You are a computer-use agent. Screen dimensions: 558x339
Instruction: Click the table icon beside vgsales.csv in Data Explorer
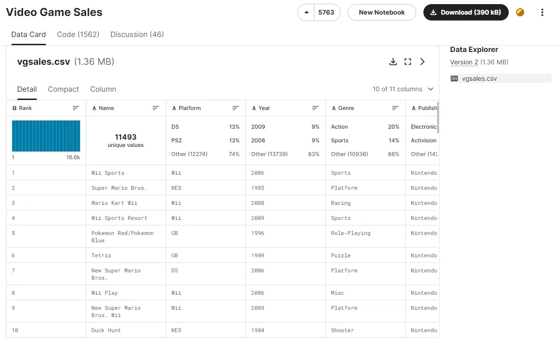[x=454, y=78]
